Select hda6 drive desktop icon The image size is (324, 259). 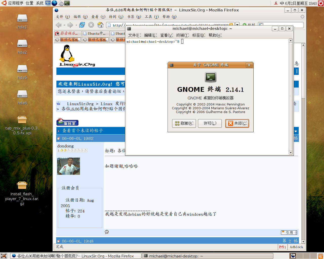[x=22, y=97]
